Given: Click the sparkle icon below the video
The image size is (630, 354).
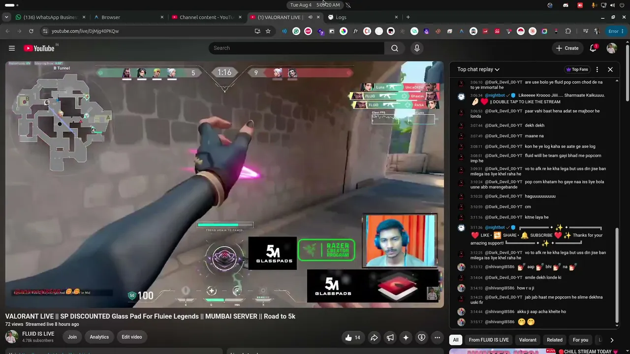Looking at the screenshot, I should tap(406, 337).
